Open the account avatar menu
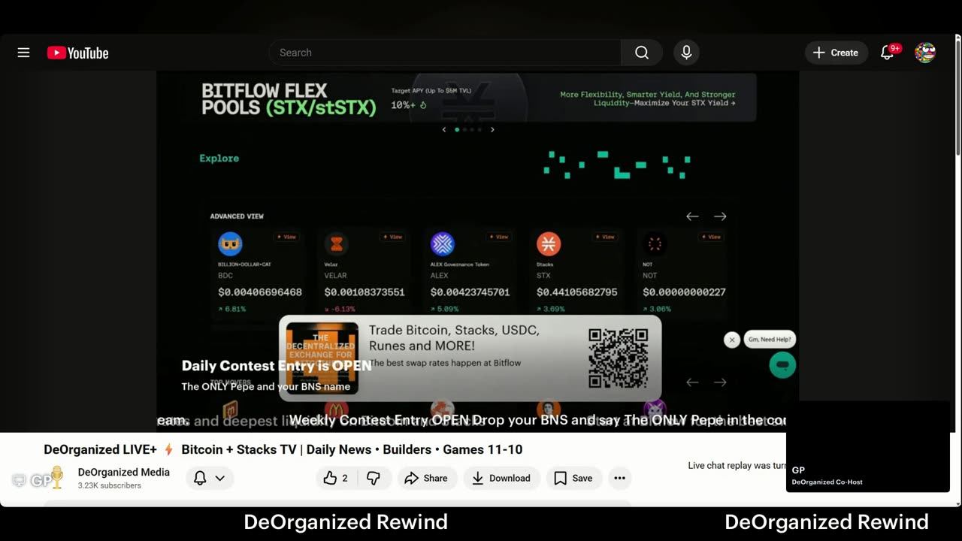 pos(925,53)
